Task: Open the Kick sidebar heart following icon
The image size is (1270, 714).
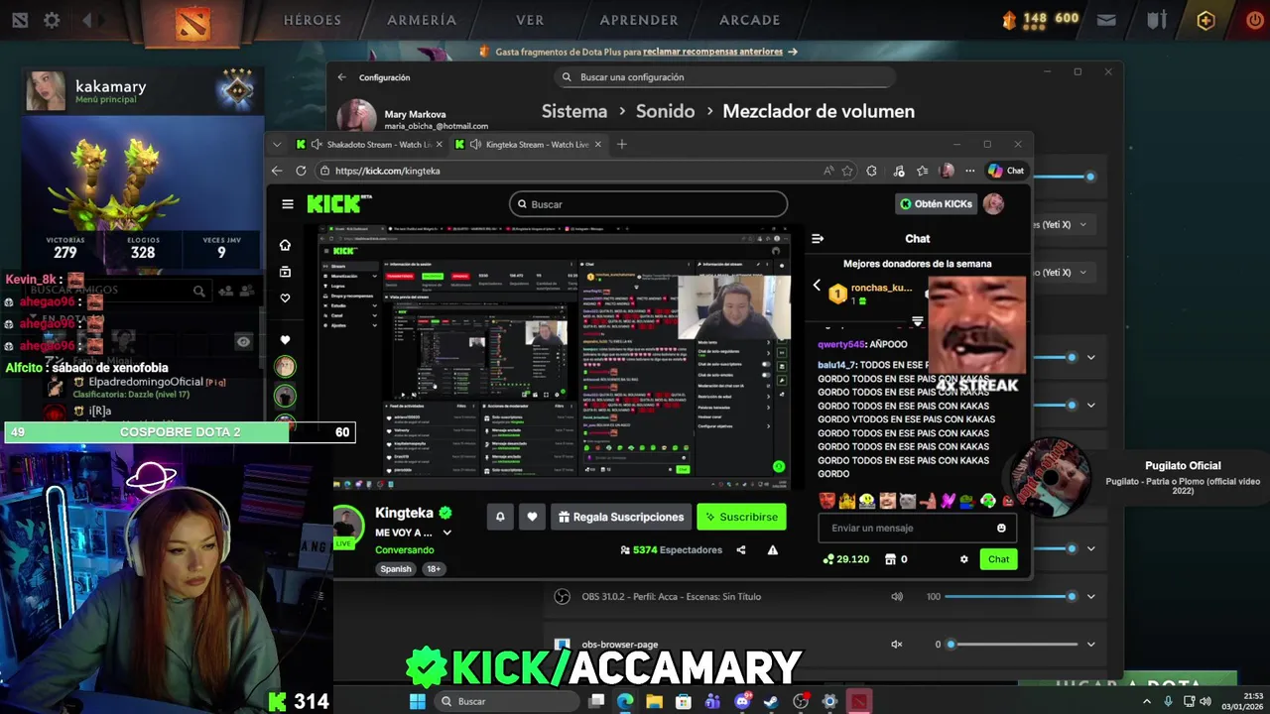Action: pos(286,298)
